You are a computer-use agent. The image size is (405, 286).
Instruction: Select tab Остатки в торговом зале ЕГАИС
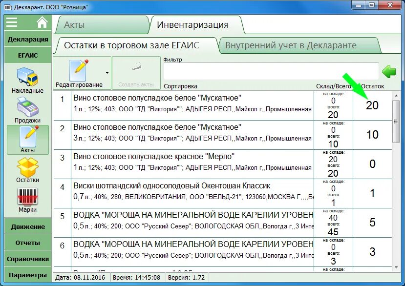136,45
